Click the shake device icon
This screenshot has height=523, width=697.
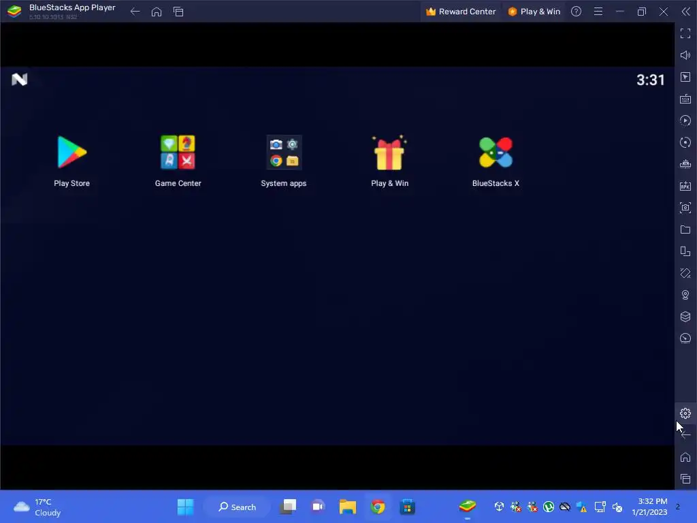point(685,273)
